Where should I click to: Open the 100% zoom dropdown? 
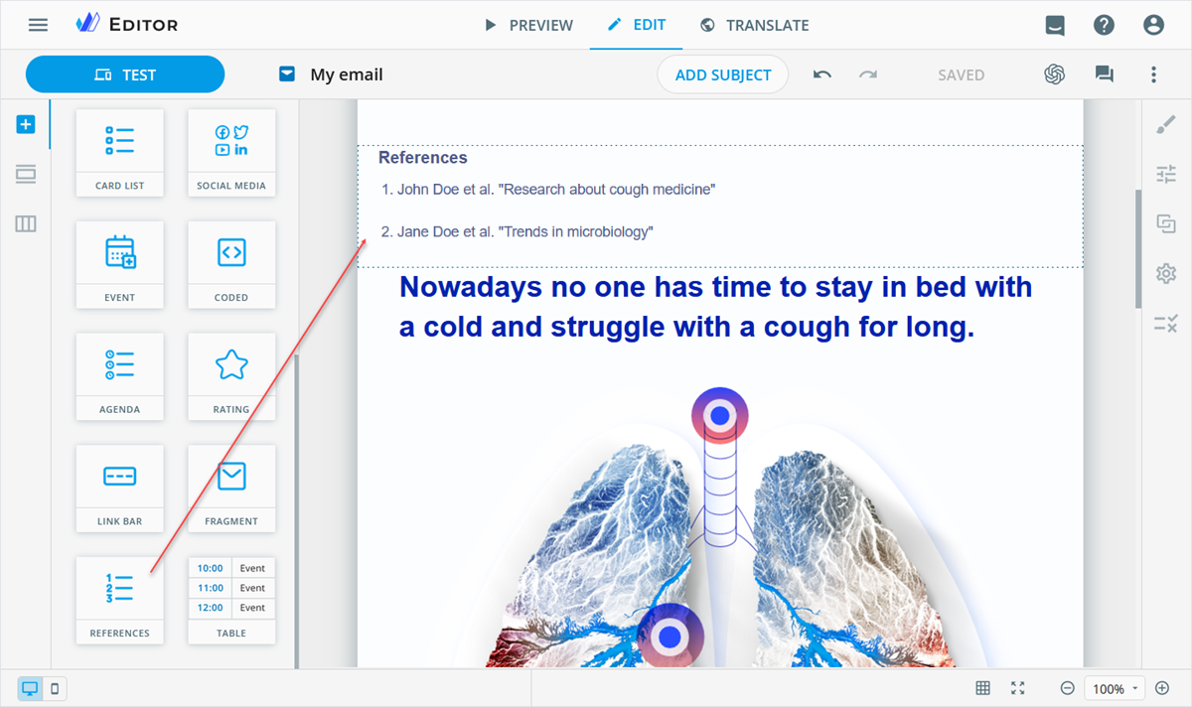point(1116,688)
